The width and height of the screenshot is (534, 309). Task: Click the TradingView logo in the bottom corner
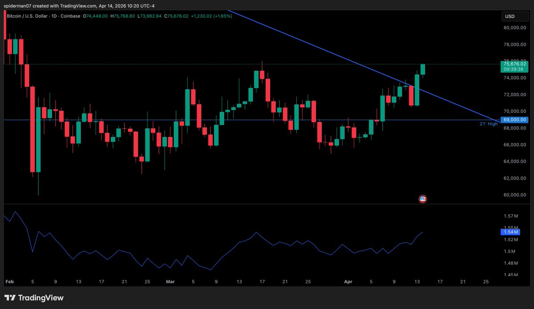click(34, 298)
